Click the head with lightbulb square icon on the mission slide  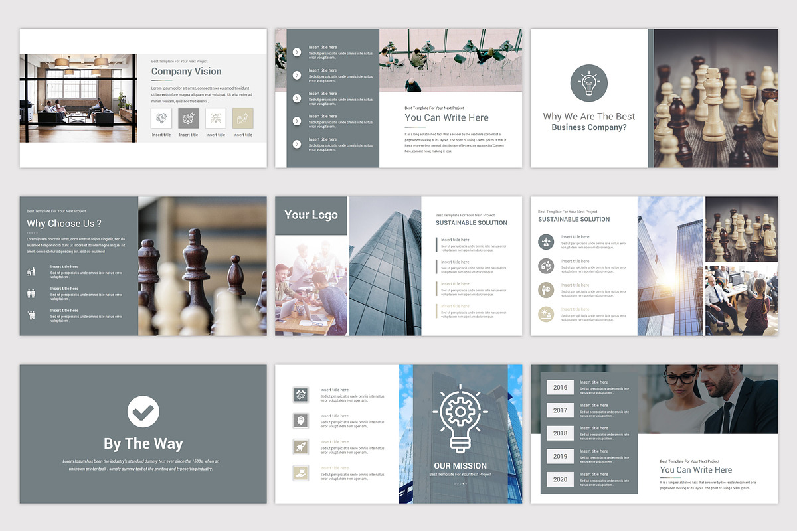coord(300,421)
